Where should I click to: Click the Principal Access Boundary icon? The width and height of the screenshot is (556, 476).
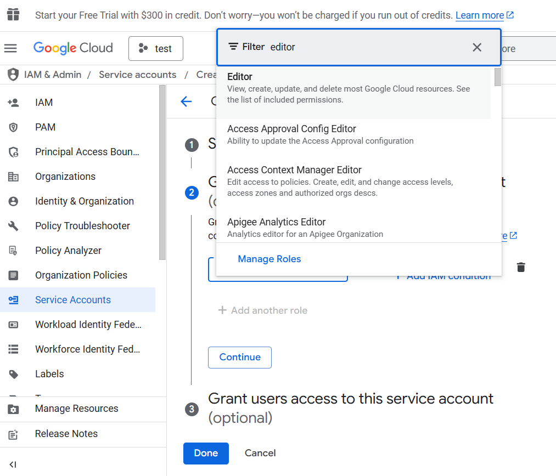[14, 152]
